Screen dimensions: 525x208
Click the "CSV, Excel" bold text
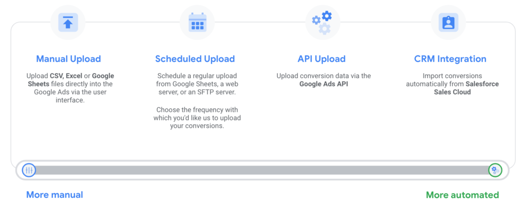pos(64,76)
